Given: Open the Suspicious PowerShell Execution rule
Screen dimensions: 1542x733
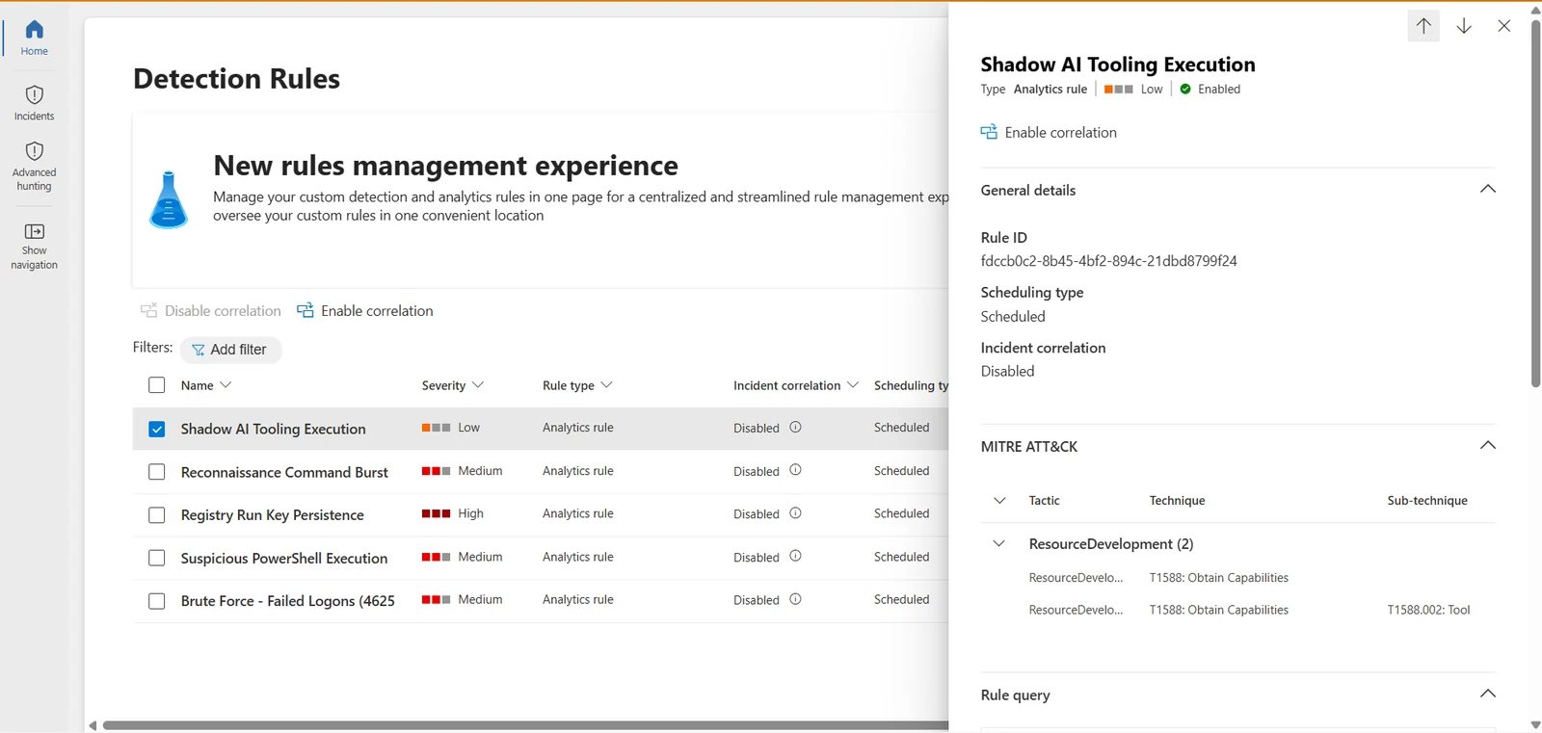Looking at the screenshot, I should (284, 558).
